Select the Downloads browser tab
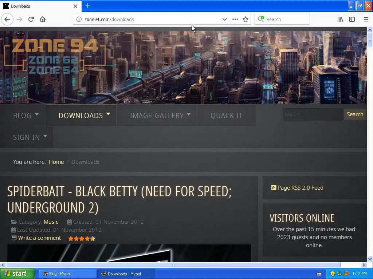The height and width of the screenshot is (279, 373). 40,6
